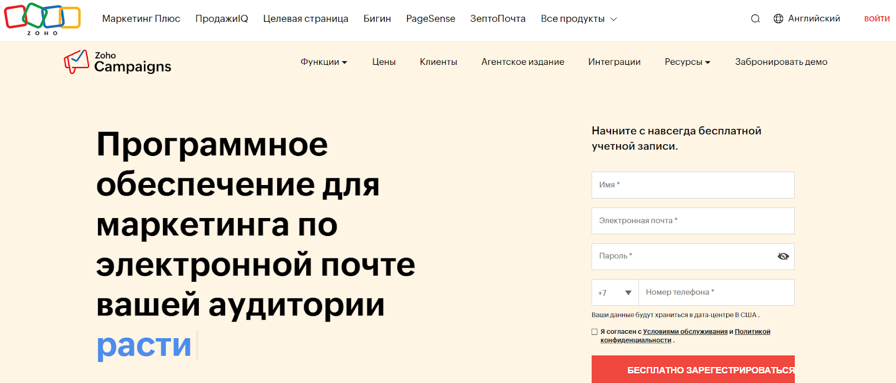Click the Интеграции navigation item

click(614, 62)
